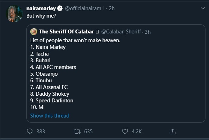Viewport: 209px width, 140px height.
Task: Open the share tweet icon
Action: [x=172, y=131]
